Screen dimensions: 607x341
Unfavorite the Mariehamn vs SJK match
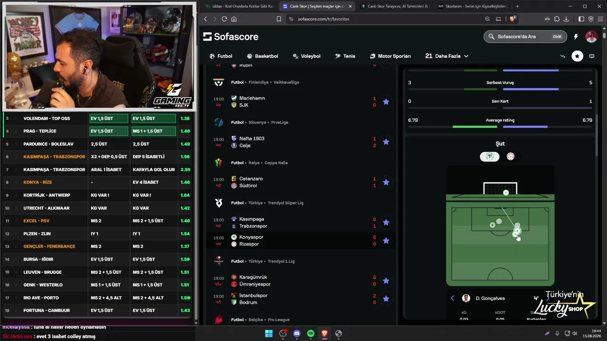pos(386,102)
